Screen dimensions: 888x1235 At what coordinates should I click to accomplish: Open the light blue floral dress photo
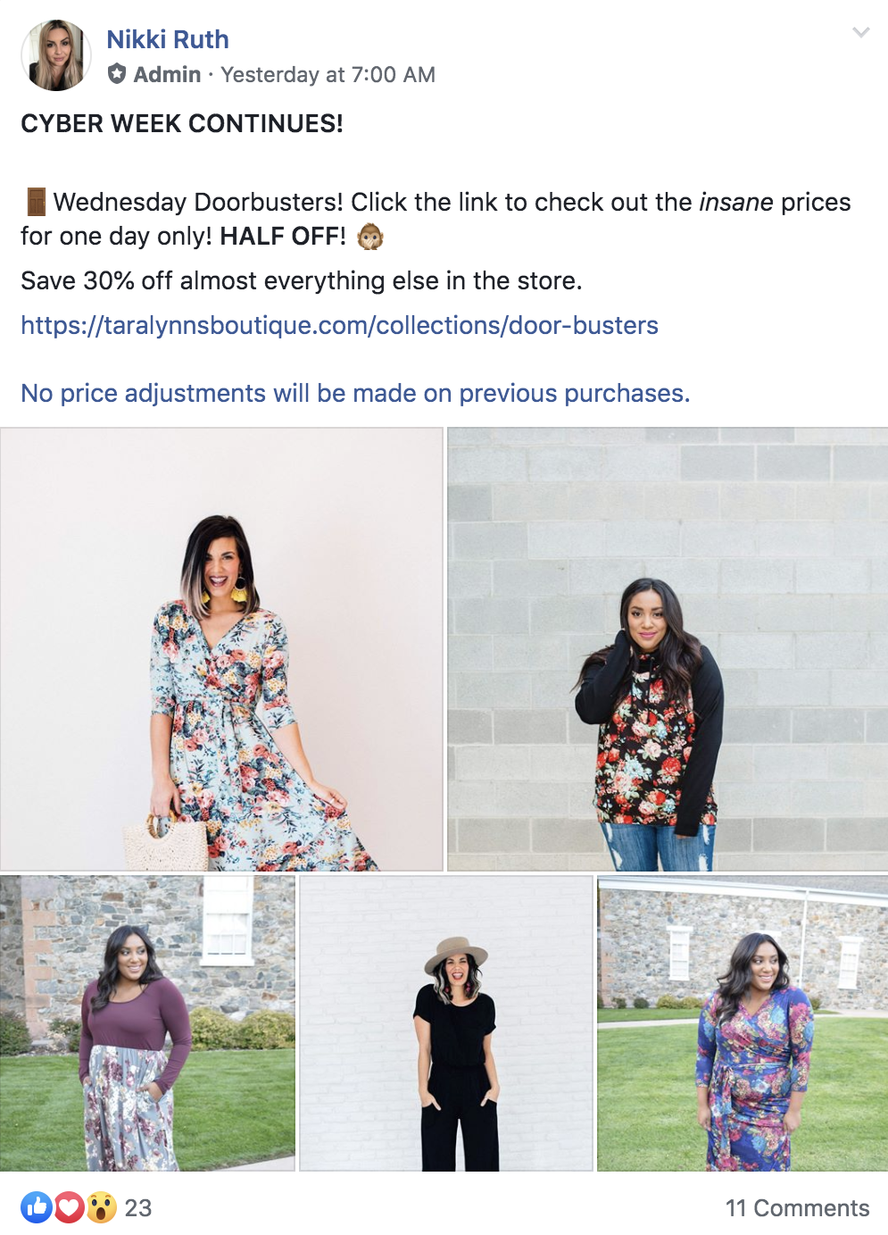point(221,649)
